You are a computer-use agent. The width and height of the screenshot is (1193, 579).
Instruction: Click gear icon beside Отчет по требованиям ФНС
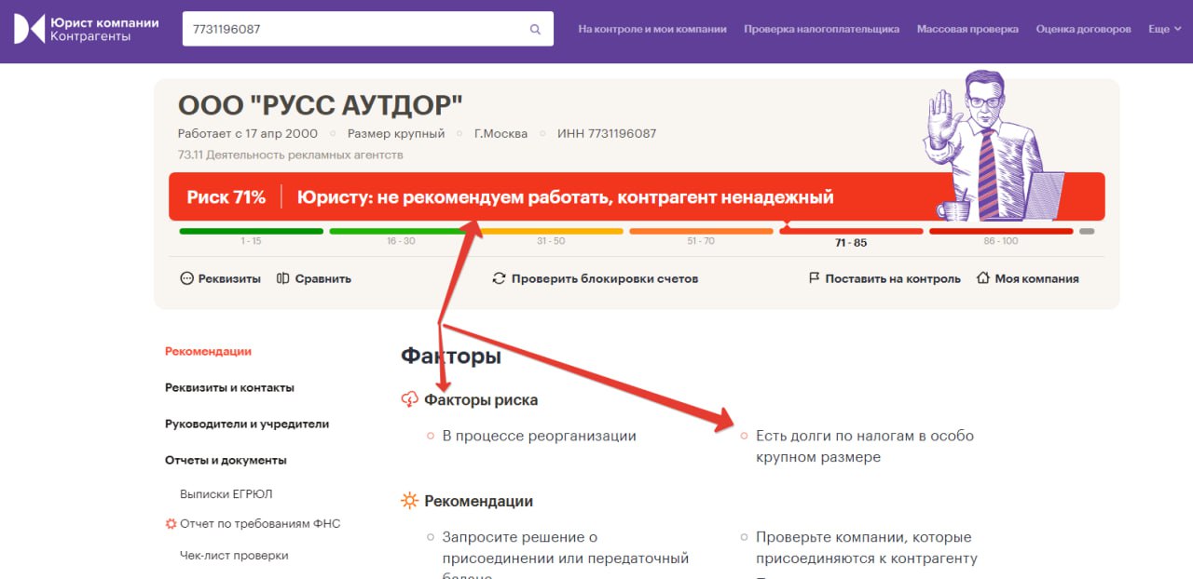171,524
